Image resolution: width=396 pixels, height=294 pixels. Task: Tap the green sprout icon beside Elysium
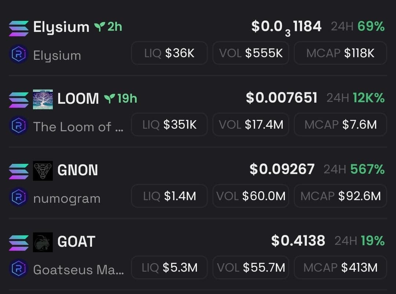coord(99,27)
